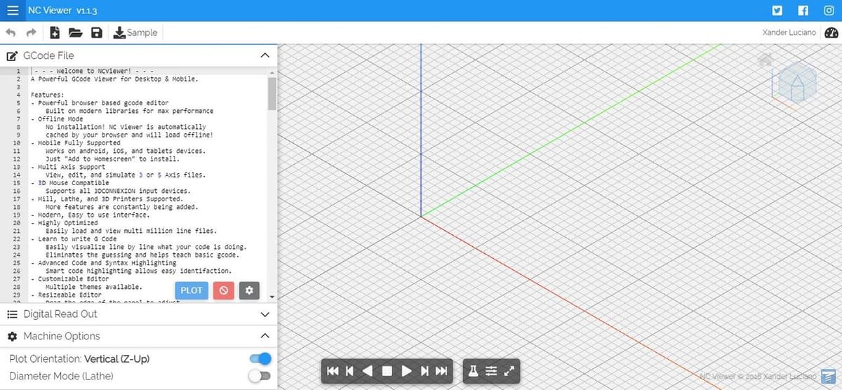Click bottom-right chat widget icon
The height and width of the screenshot is (390, 842).
point(829,377)
